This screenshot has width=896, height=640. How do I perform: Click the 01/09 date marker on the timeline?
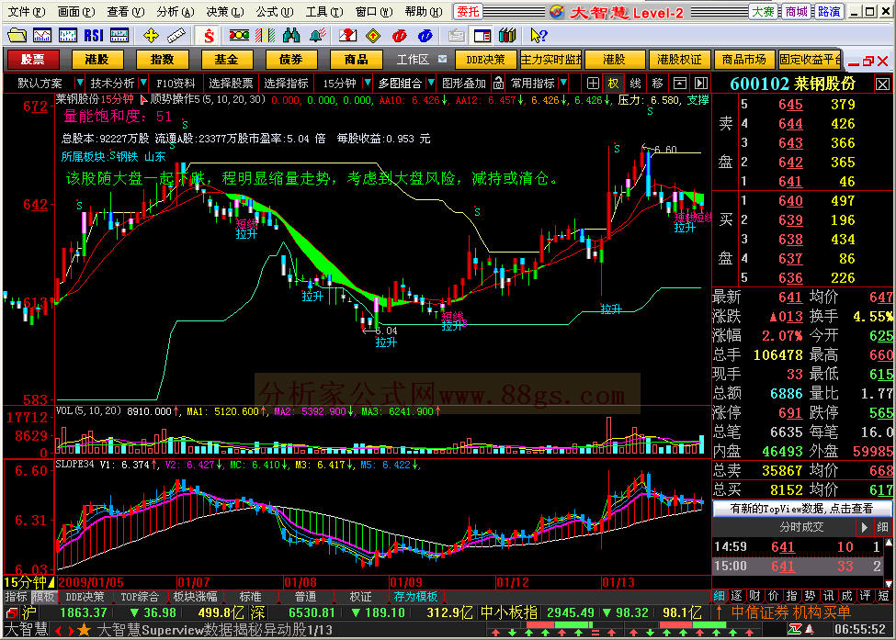click(x=405, y=582)
